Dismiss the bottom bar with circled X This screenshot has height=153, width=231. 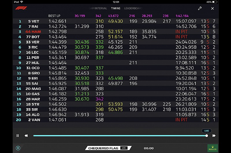(18, 148)
